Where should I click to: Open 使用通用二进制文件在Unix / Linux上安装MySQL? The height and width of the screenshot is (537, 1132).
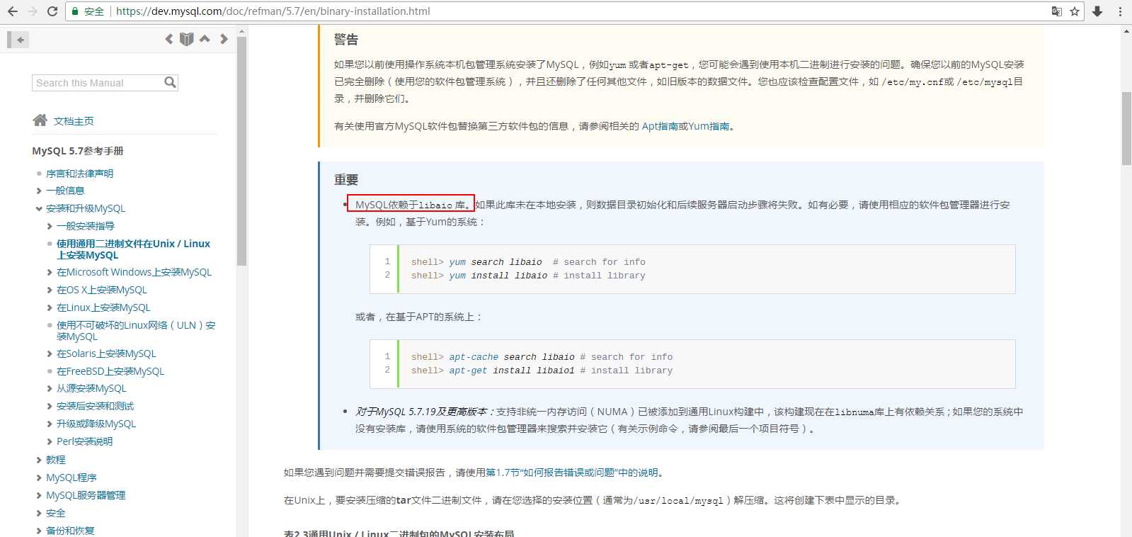(133, 249)
